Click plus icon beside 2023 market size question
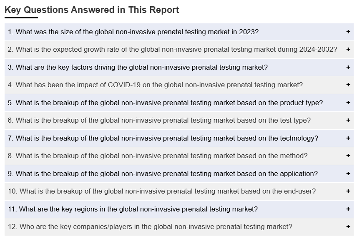Screen dimensions: 357x239 348,32
